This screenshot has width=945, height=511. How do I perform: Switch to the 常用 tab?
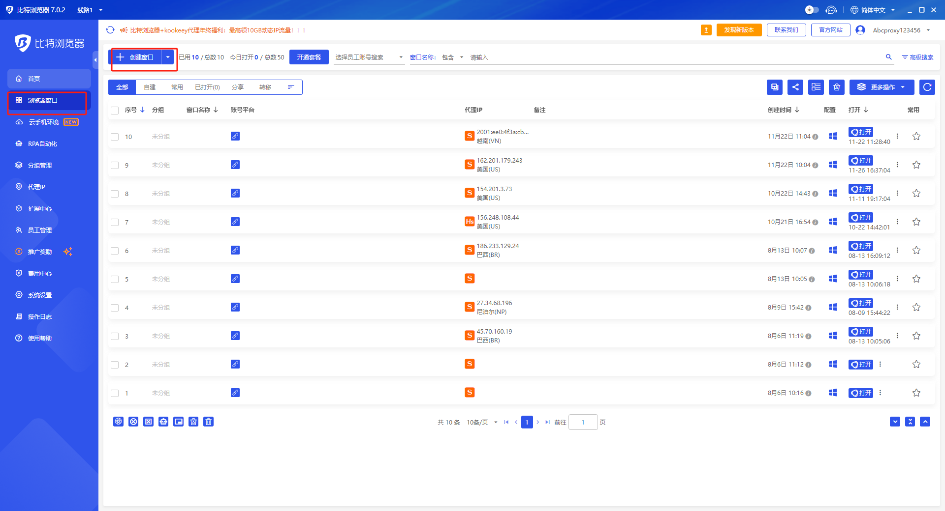tap(177, 87)
